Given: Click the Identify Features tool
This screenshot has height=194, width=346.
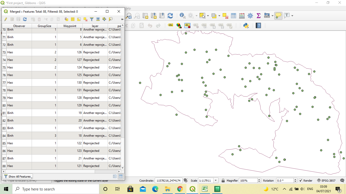Looking at the screenshot, I should pos(182,16).
